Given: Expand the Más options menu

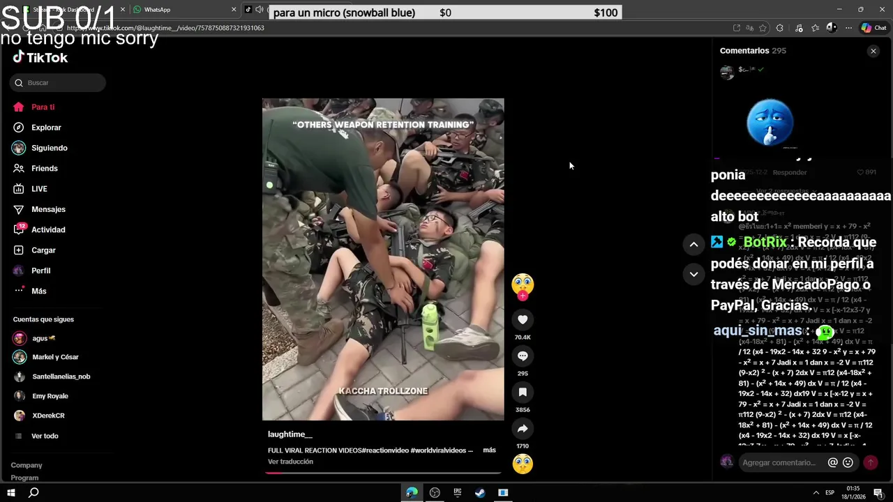Looking at the screenshot, I should 30,291.
